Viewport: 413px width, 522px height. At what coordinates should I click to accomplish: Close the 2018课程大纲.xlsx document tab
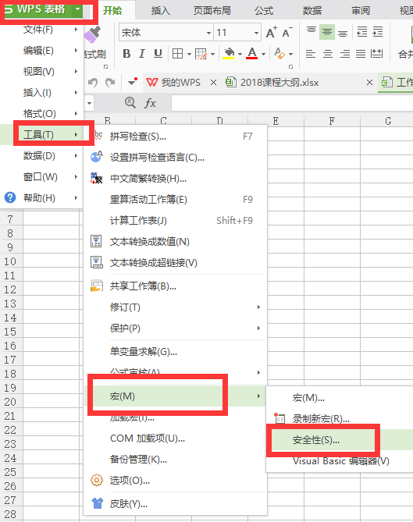[369, 82]
